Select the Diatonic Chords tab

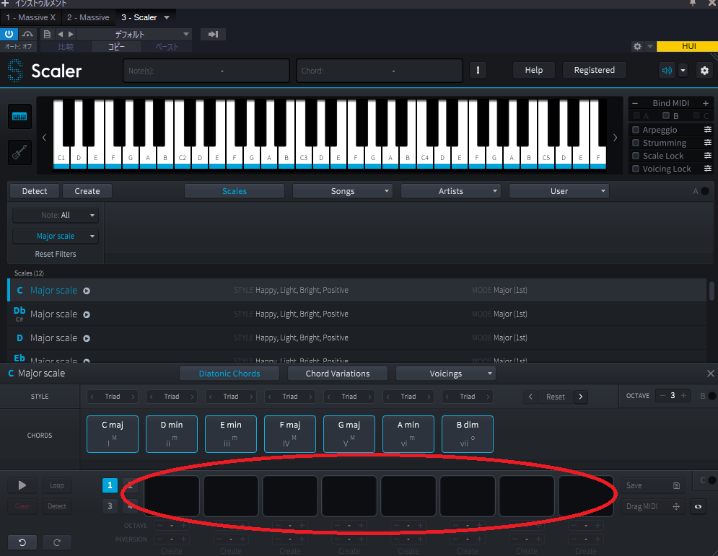click(x=229, y=374)
